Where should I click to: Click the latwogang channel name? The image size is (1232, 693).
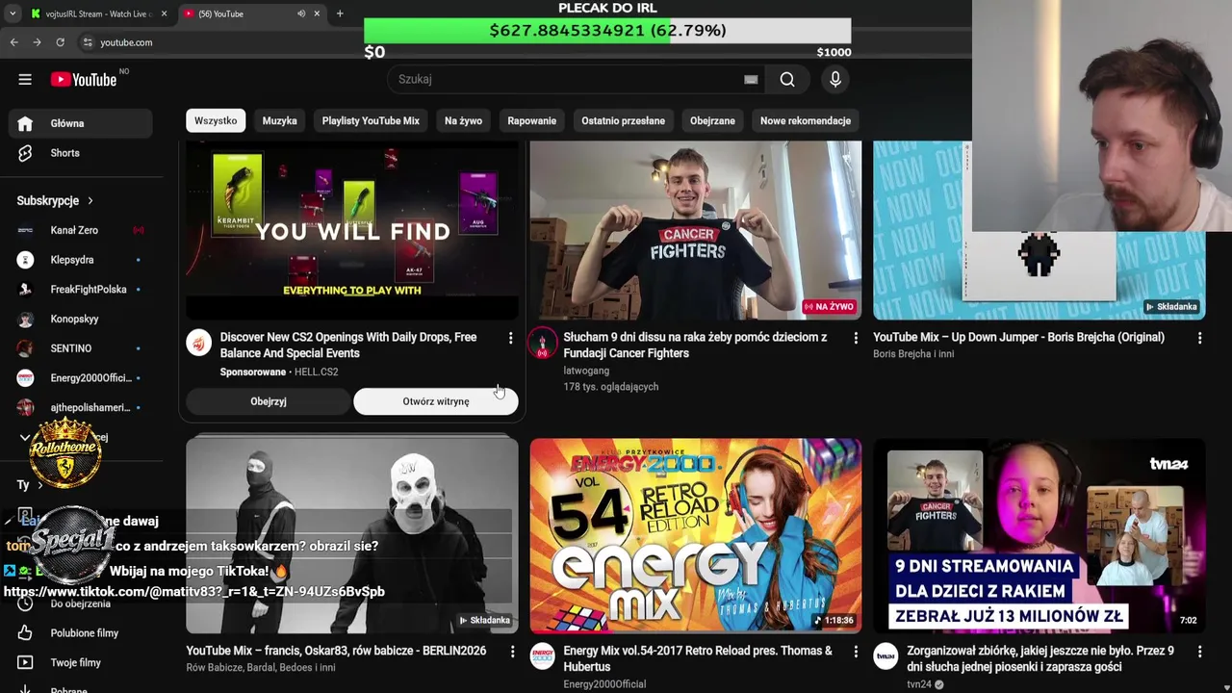pyautogui.click(x=586, y=371)
